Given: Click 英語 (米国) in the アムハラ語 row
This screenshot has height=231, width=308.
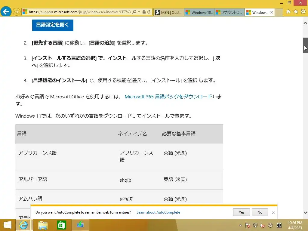Looking at the screenshot, I should (x=175, y=199).
